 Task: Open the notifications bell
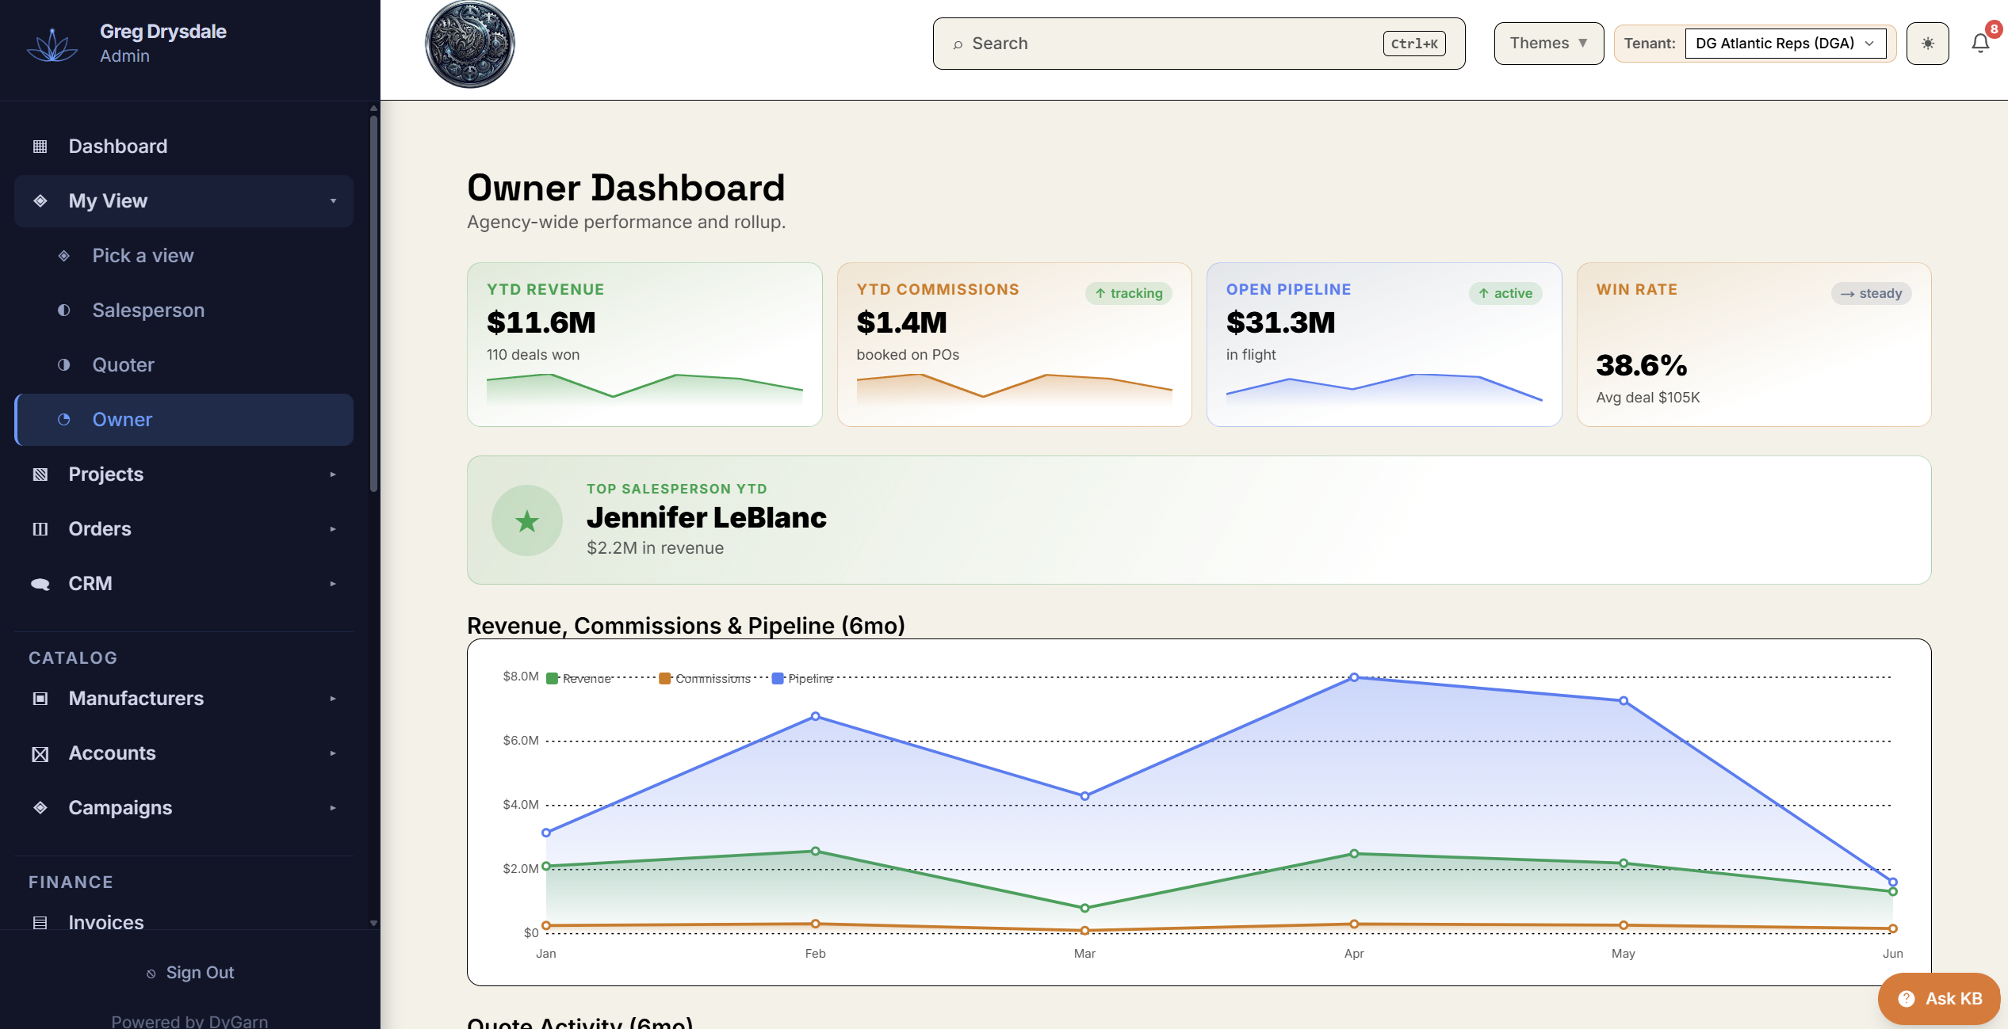(x=1980, y=44)
